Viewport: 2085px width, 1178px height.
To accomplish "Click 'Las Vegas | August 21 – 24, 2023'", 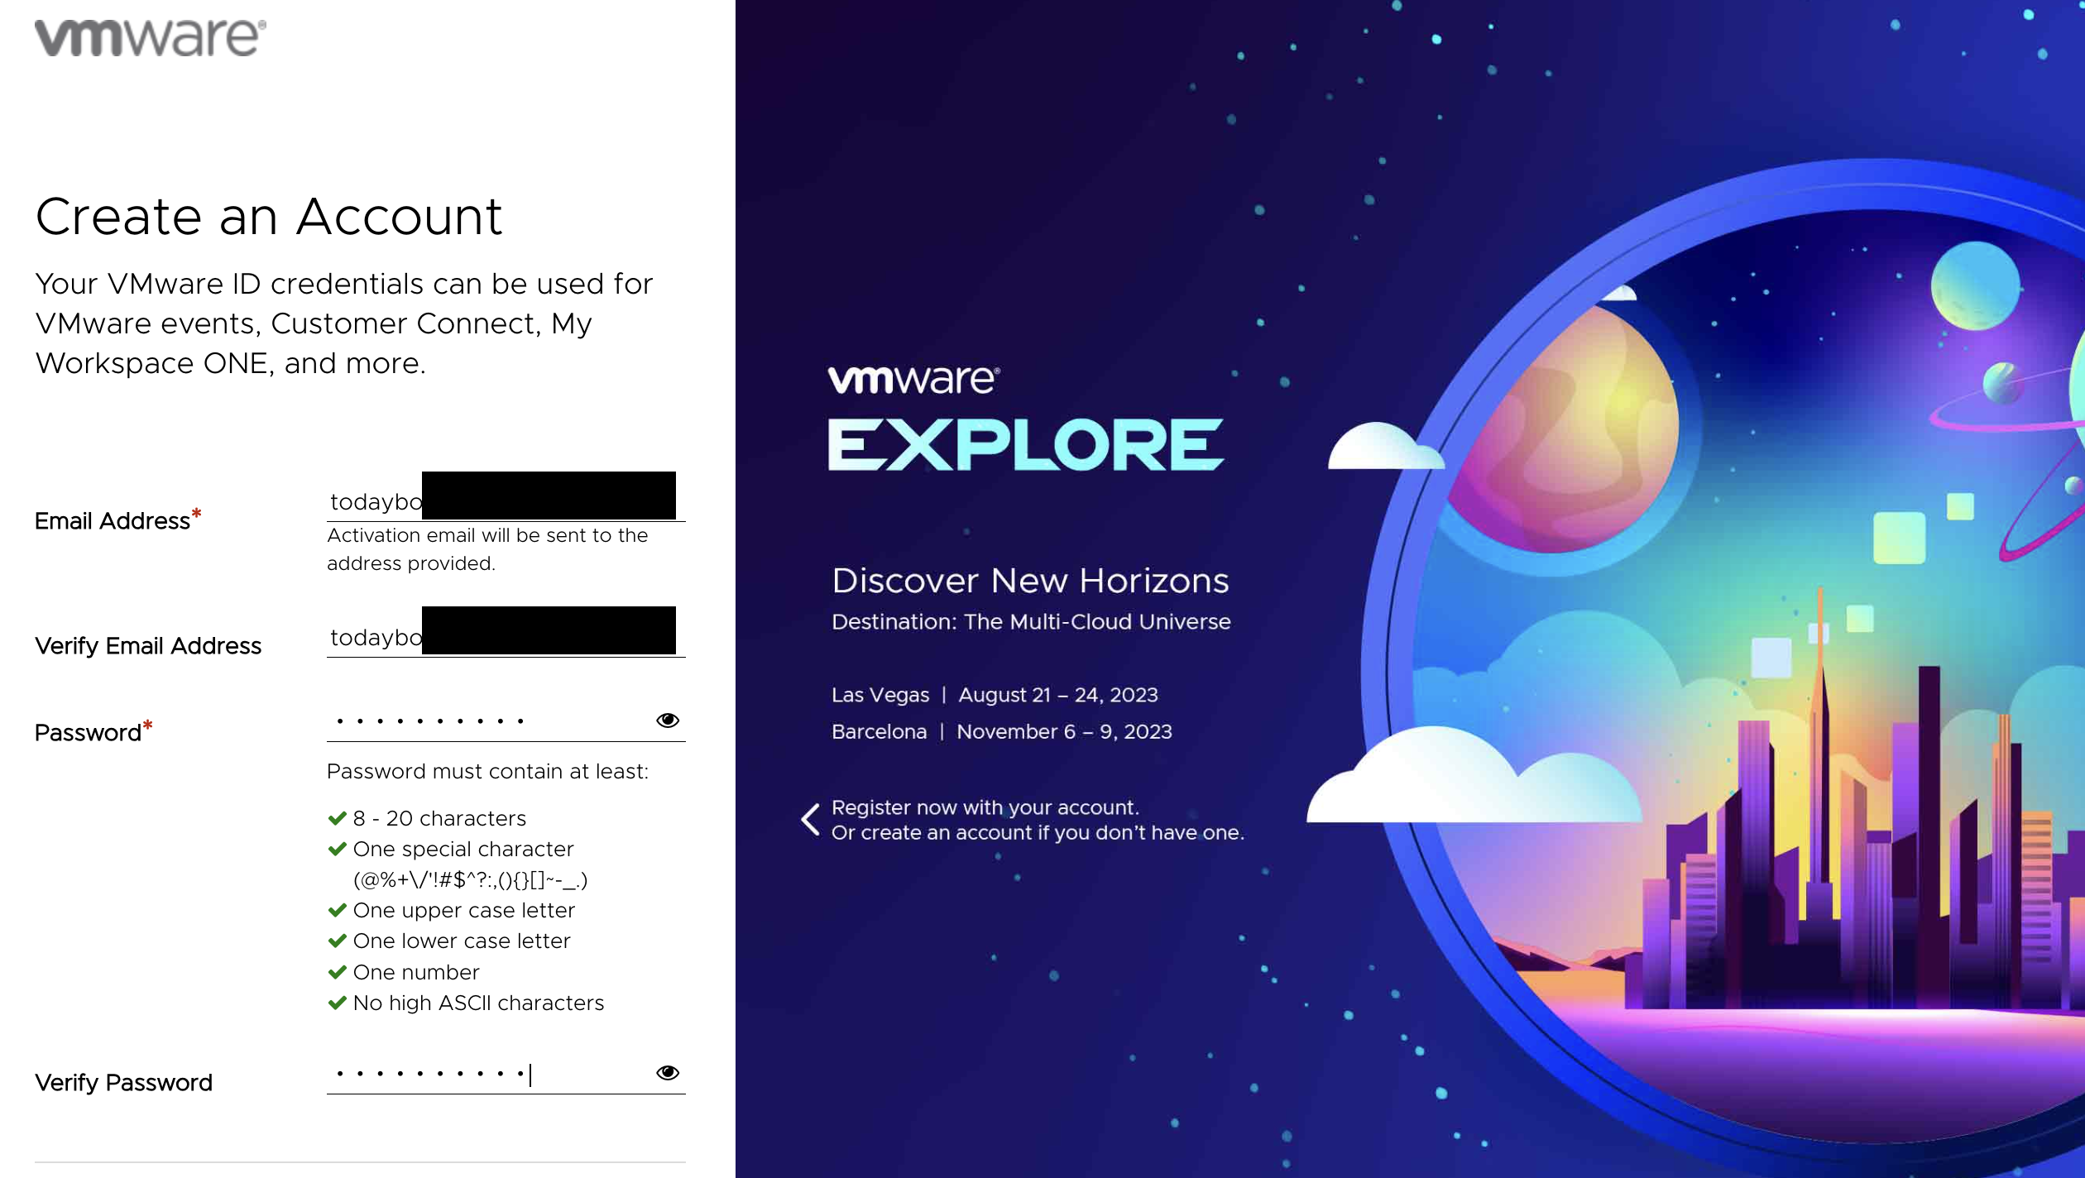I will pyautogui.click(x=995, y=695).
